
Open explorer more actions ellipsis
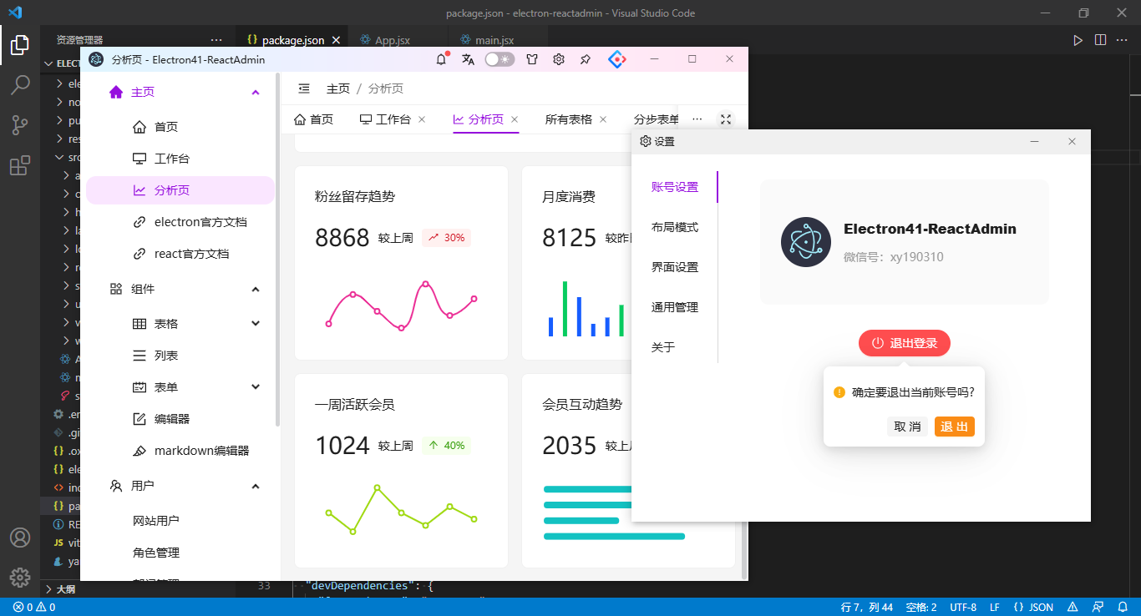coord(216,40)
